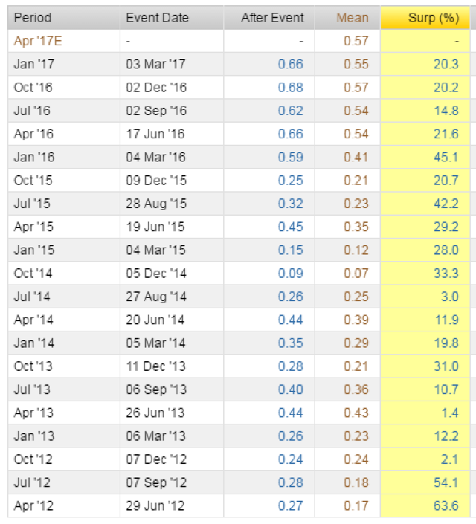Open the 20.2 surprise value for Oct '16
This screenshot has width=476, height=524.
[x=446, y=87]
